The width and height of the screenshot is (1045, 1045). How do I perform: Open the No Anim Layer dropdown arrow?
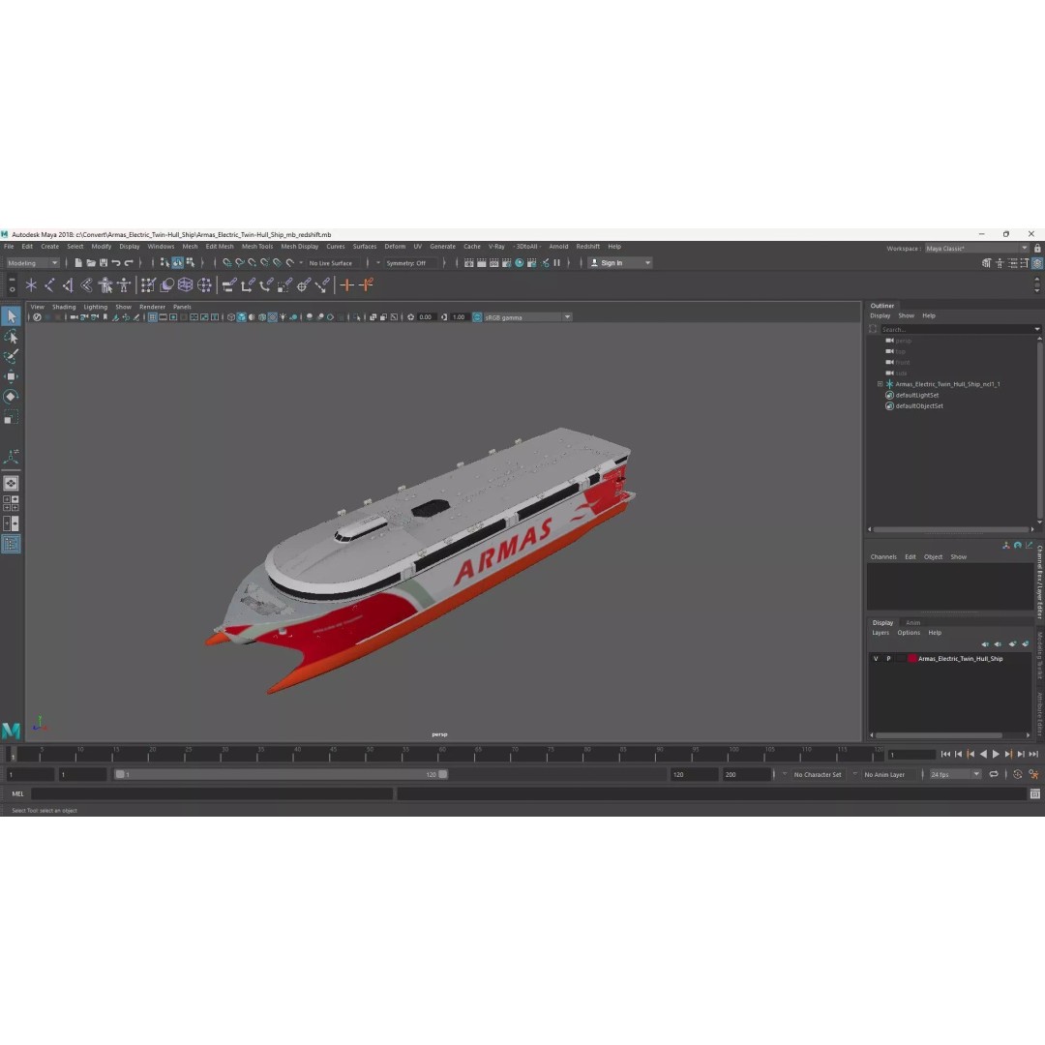[855, 774]
